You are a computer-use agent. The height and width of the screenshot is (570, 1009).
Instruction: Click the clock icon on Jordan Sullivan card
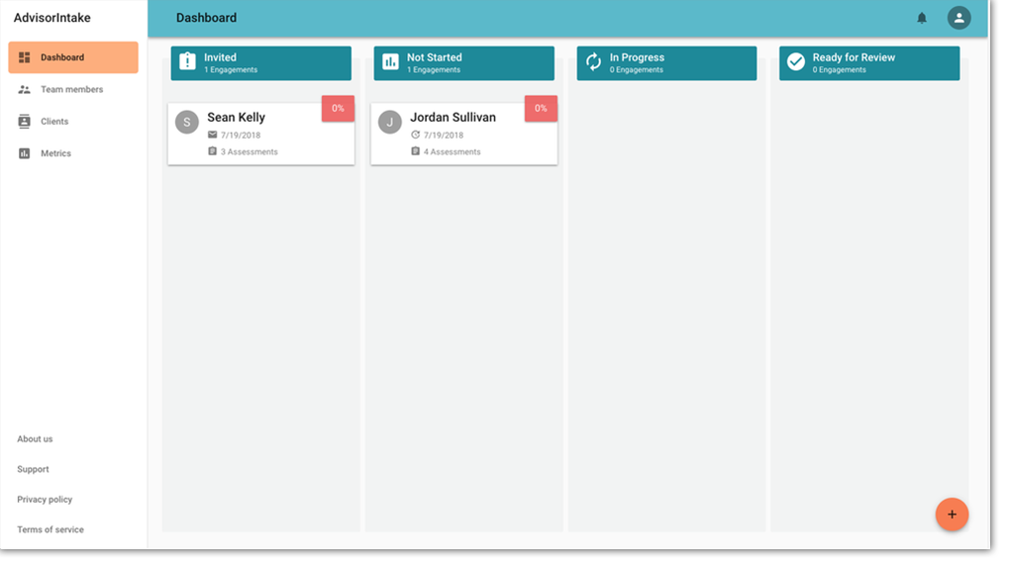tap(415, 135)
